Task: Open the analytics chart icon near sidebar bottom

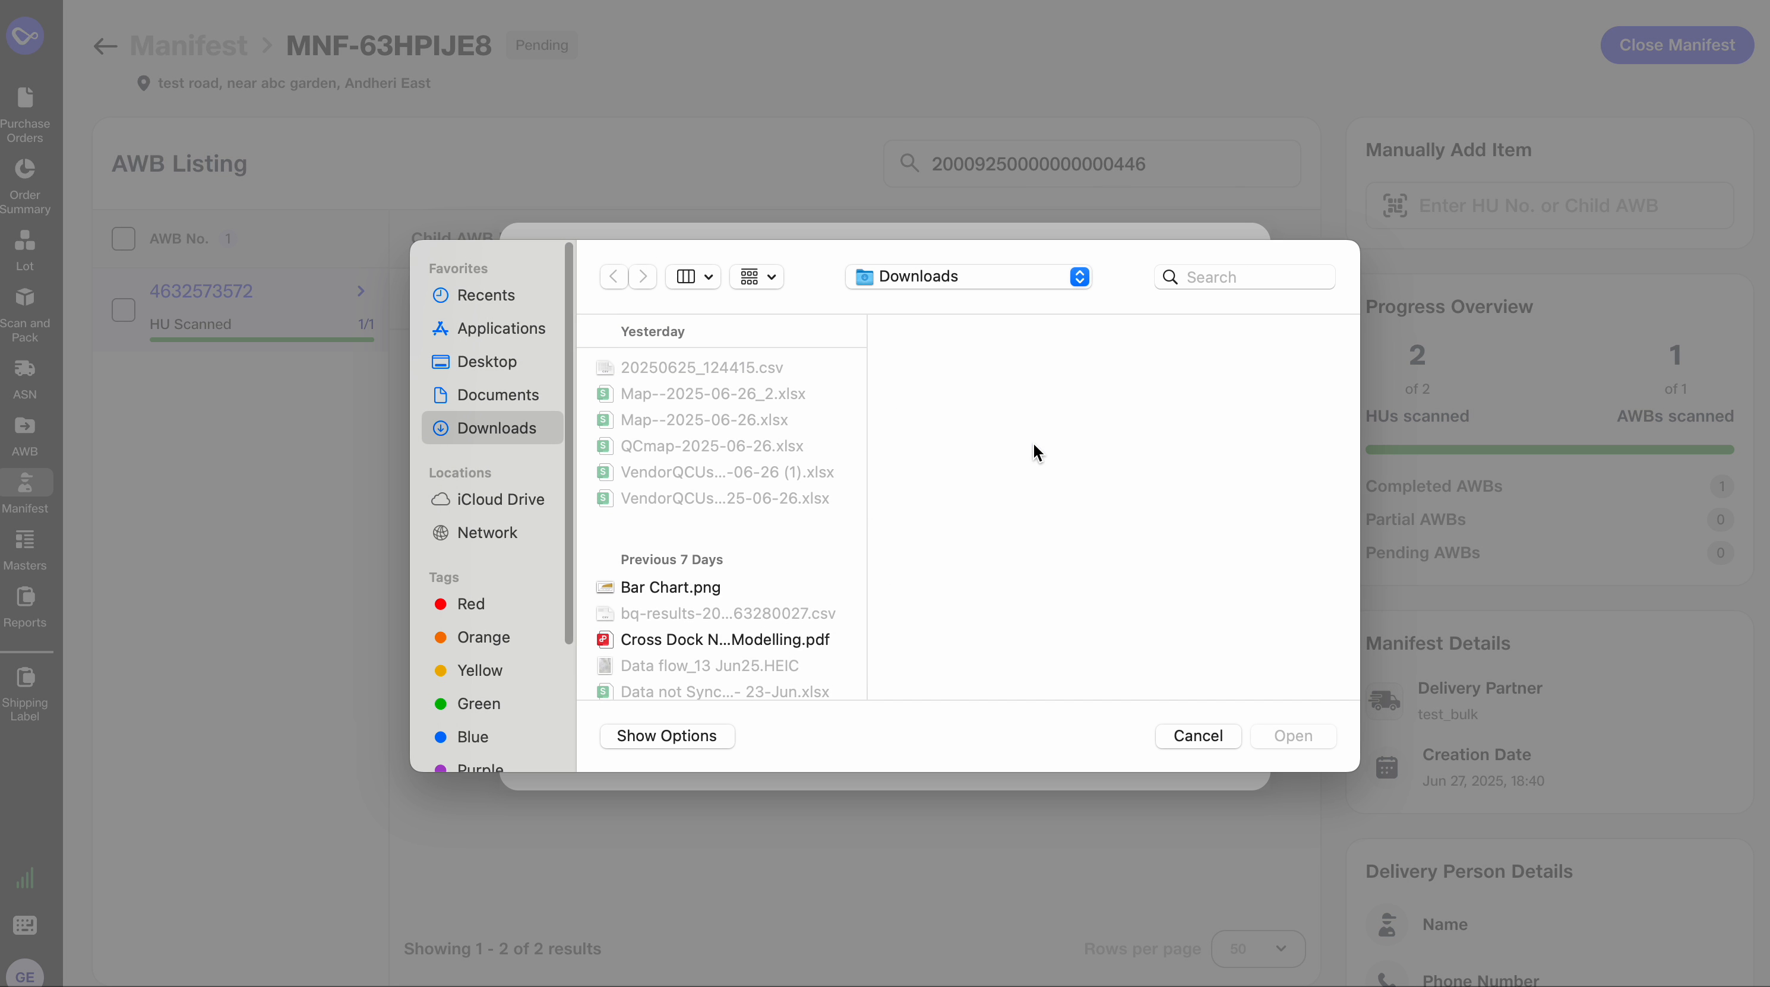Action: pos(25,877)
